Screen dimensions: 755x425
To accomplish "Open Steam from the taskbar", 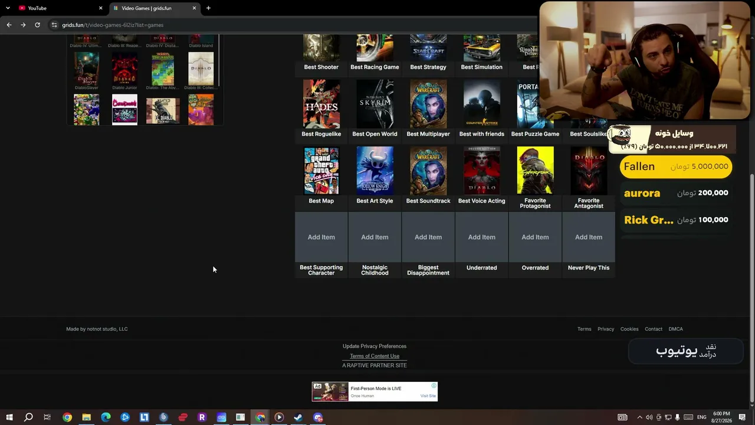I will pos(298,417).
